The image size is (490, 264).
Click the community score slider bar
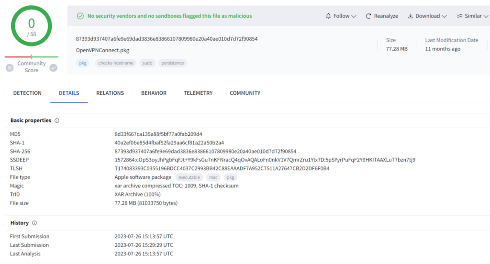pyautogui.click(x=32, y=57)
